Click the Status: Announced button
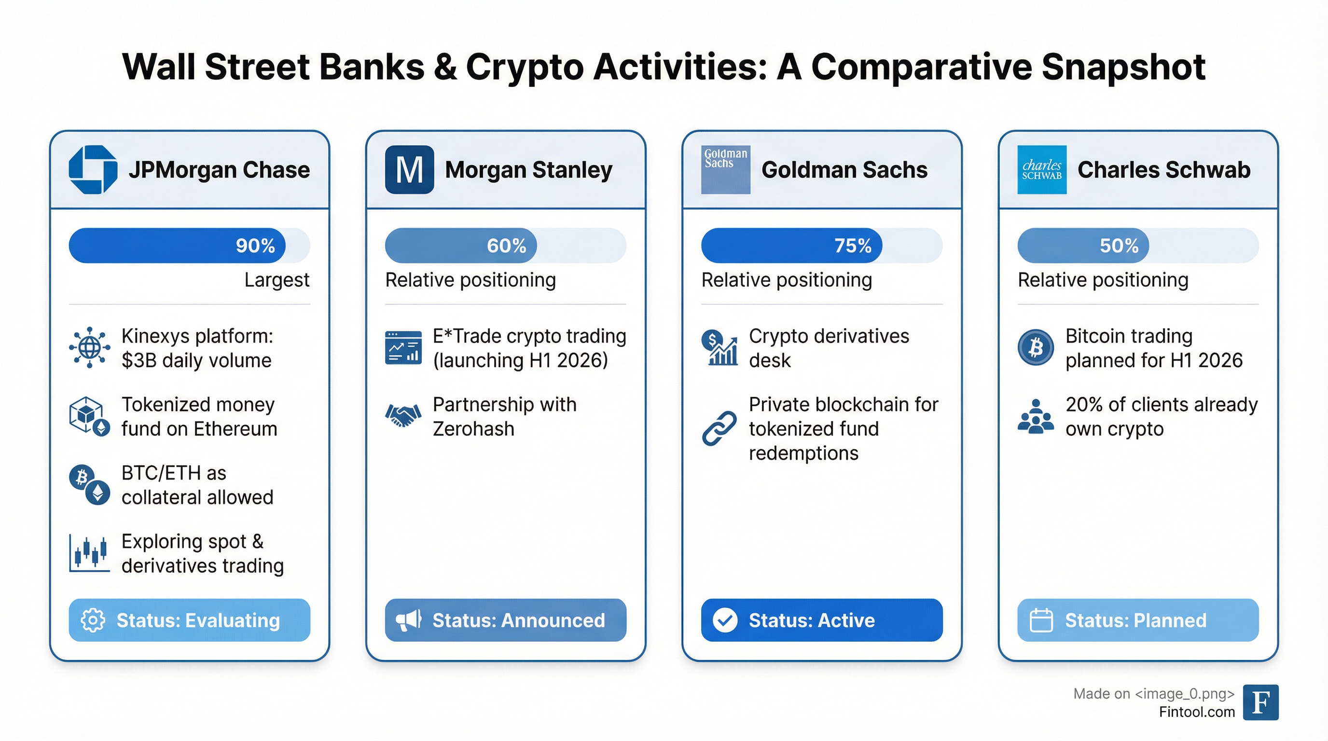Screen dimensions: 1328x741 (505, 620)
